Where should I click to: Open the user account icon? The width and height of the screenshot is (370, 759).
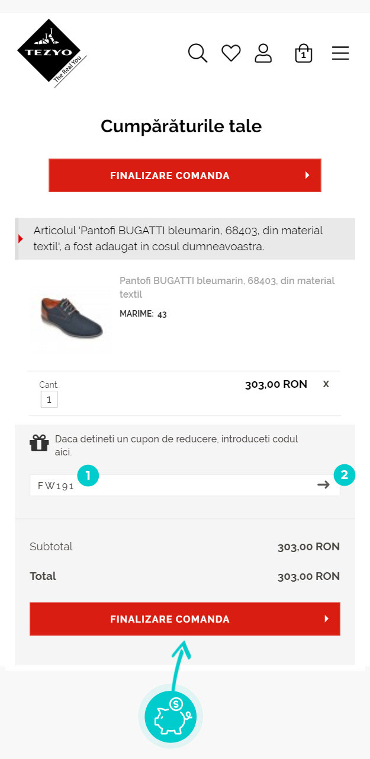263,53
